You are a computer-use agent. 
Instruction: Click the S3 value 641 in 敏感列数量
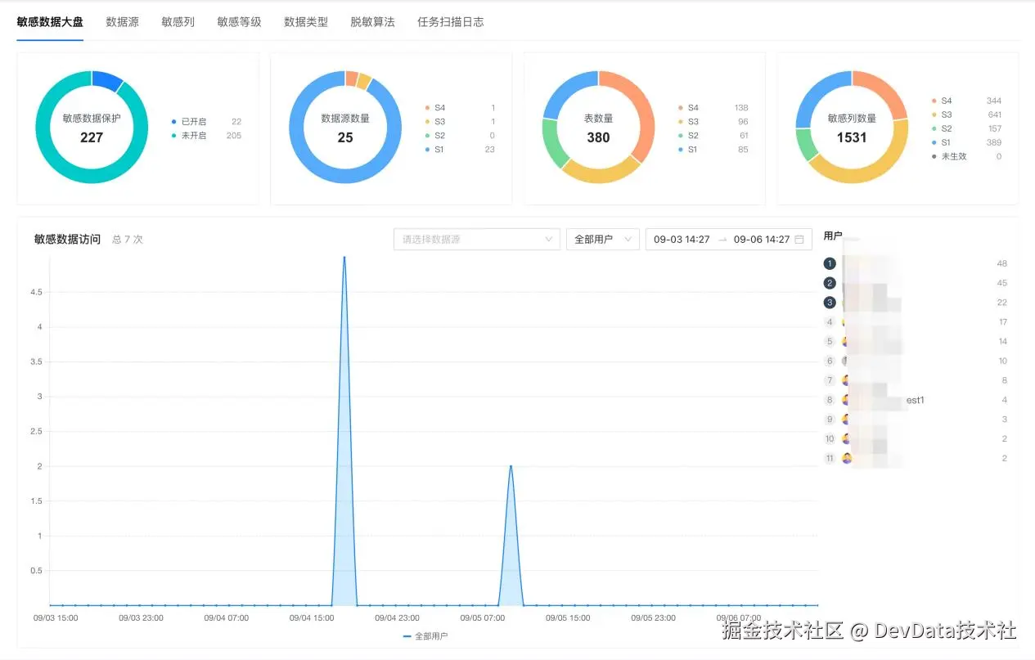994,114
